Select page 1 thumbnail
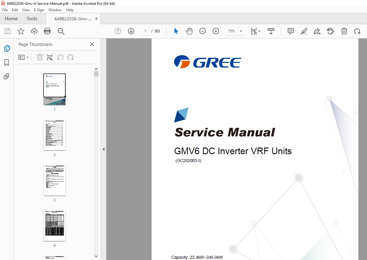This screenshot has height=260, width=367. coord(55,89)
